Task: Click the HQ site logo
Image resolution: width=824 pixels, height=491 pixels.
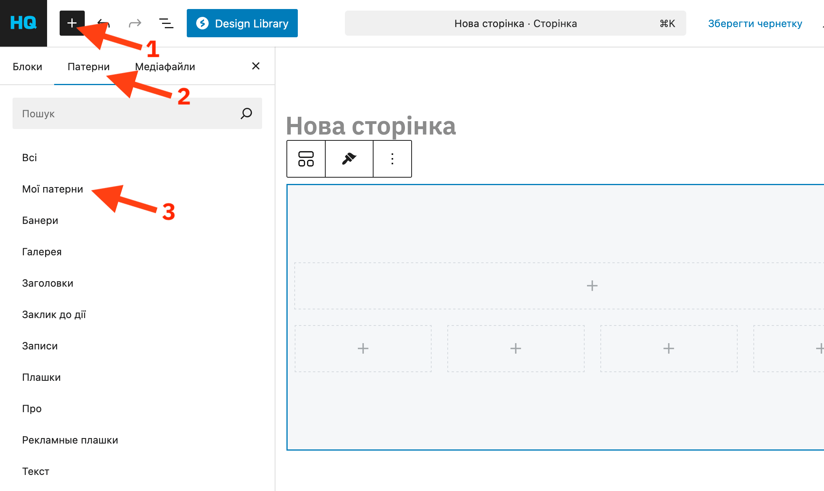Action: (24, 23)
